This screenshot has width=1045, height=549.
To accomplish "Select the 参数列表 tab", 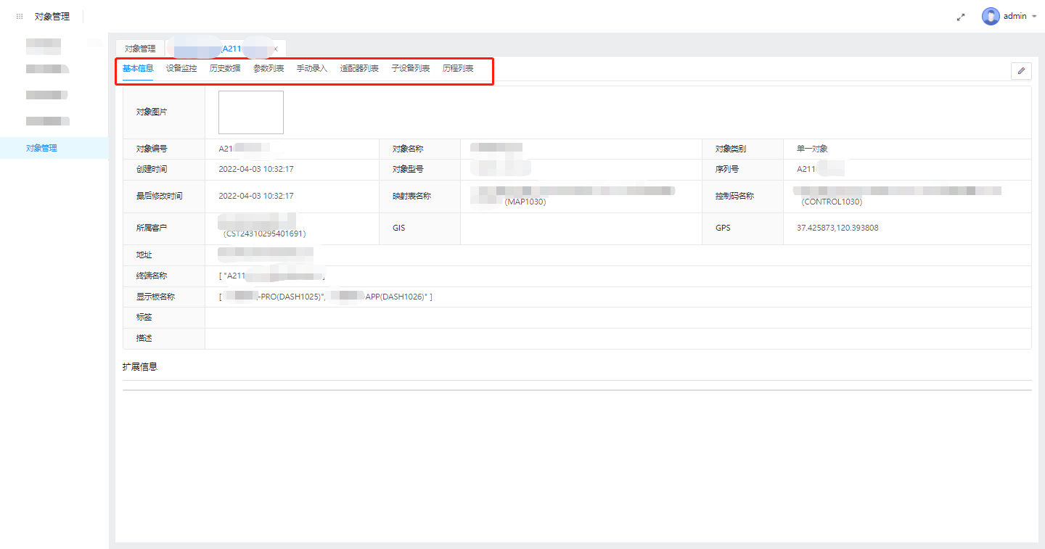I will [269, 69].
